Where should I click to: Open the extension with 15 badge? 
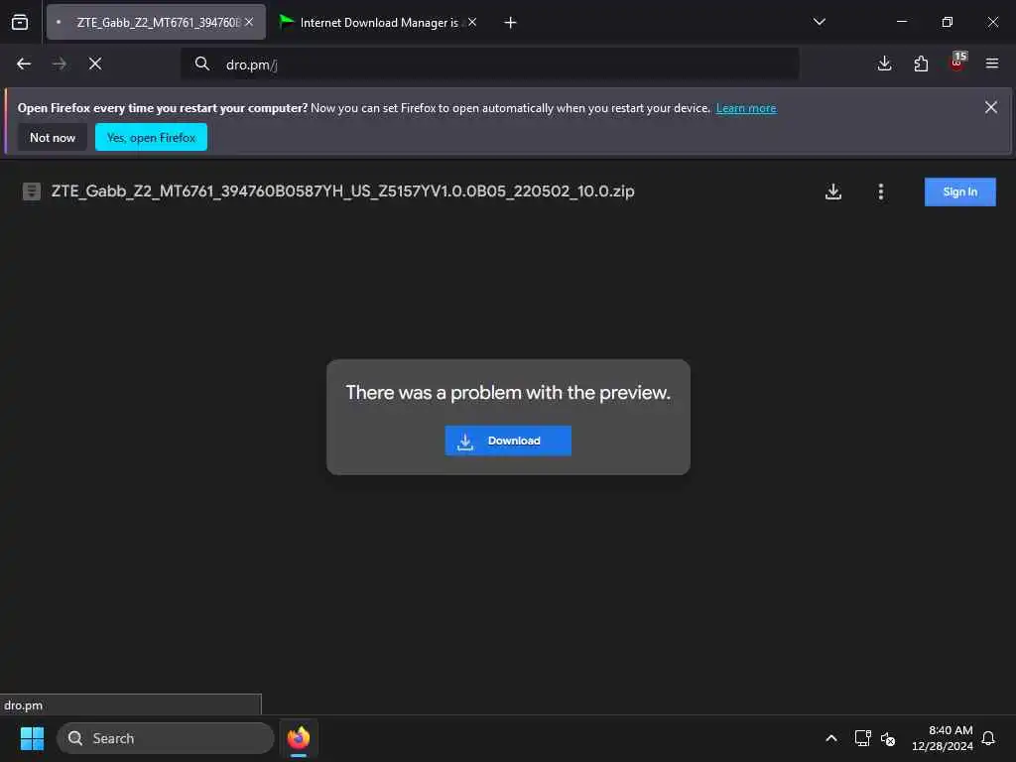(x=957, y=63)
